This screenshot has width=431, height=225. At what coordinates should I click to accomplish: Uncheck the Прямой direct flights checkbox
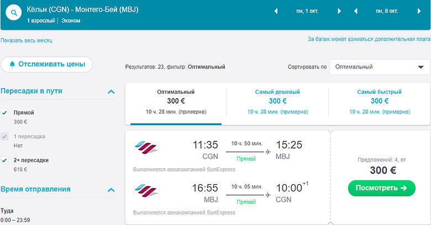(5, 113)
